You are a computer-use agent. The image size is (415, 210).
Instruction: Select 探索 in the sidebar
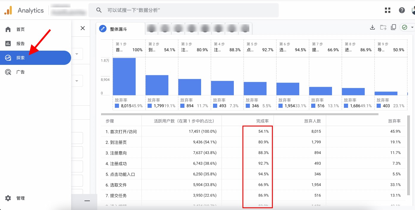tap(20, 58)
